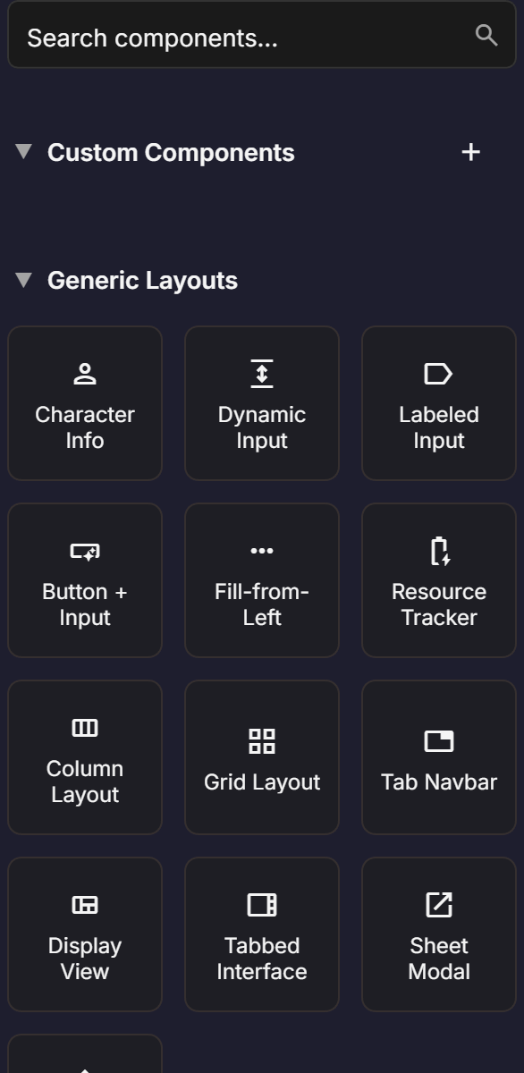Click the search magnifier icon
Viewport: 524px width, 1073px height.
[486, 36]
